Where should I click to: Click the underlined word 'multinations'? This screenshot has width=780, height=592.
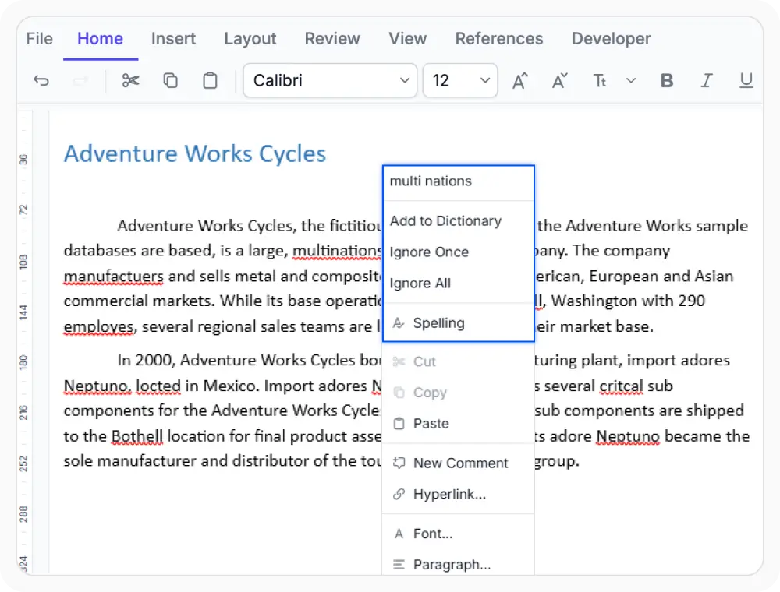tap(337, 251)
